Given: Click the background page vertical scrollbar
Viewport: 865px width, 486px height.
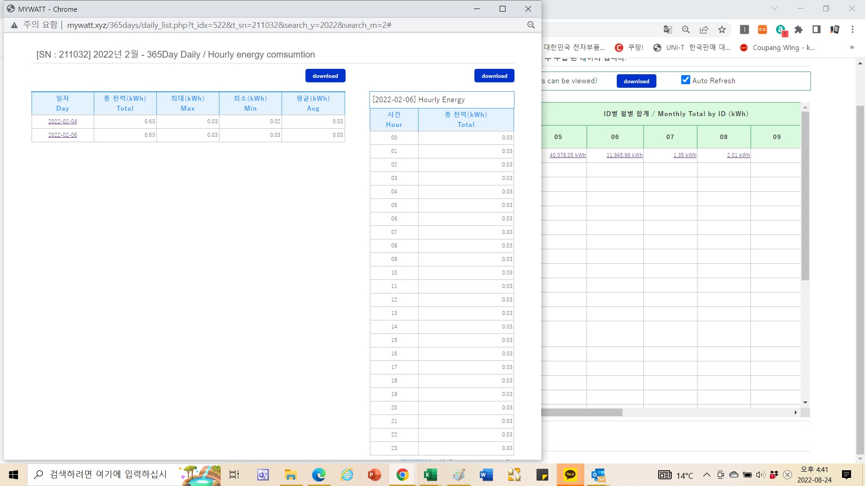Looking at the screenshot, I should pos(860,279).
